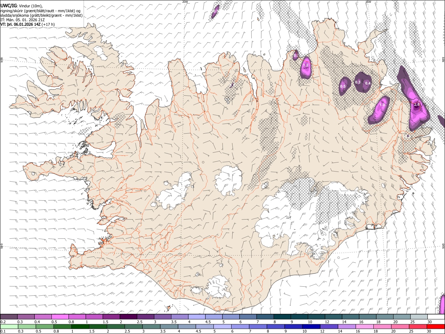This screenshot has height=334, width=445.
Task: Click the 15W longitude label
Action: (x=368, y=2)
